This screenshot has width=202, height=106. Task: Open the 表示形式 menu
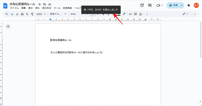tap(47, 8)
